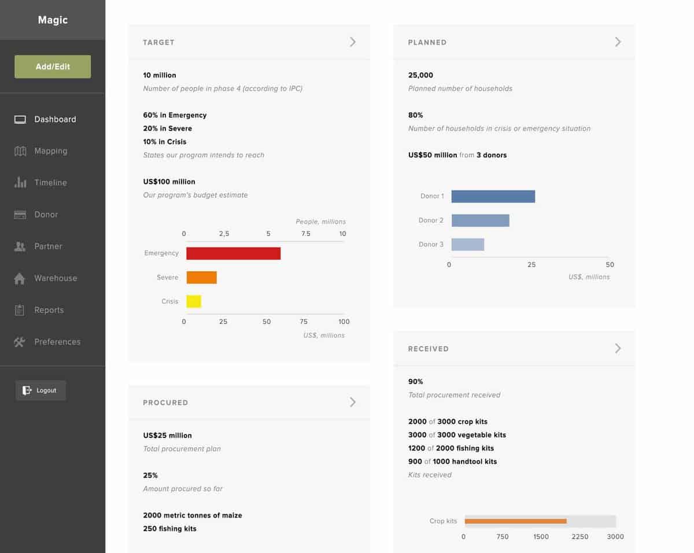Click '2000 of 3000 crop kits'
The height and width of the screenshot is (553, 694).
448,422
